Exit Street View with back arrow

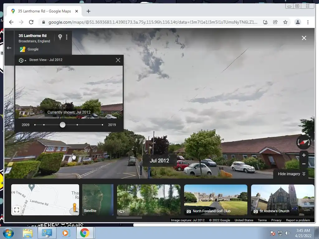pos(9,48)
